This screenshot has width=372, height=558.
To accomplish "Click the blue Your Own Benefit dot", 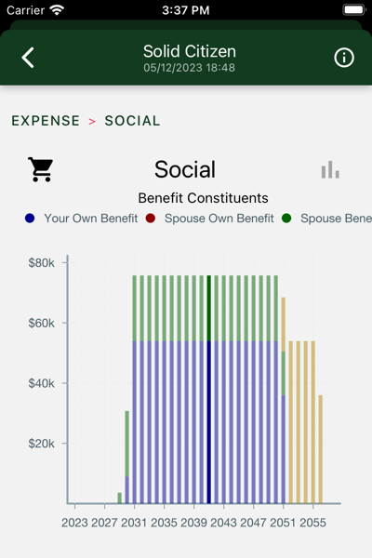I will [30, 219].
